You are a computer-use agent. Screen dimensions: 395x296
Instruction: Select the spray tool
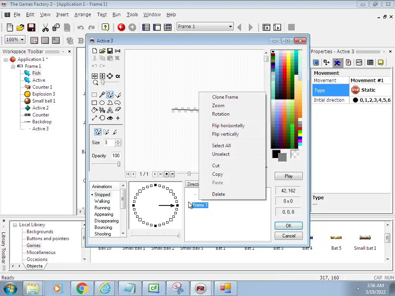[102, 110]
